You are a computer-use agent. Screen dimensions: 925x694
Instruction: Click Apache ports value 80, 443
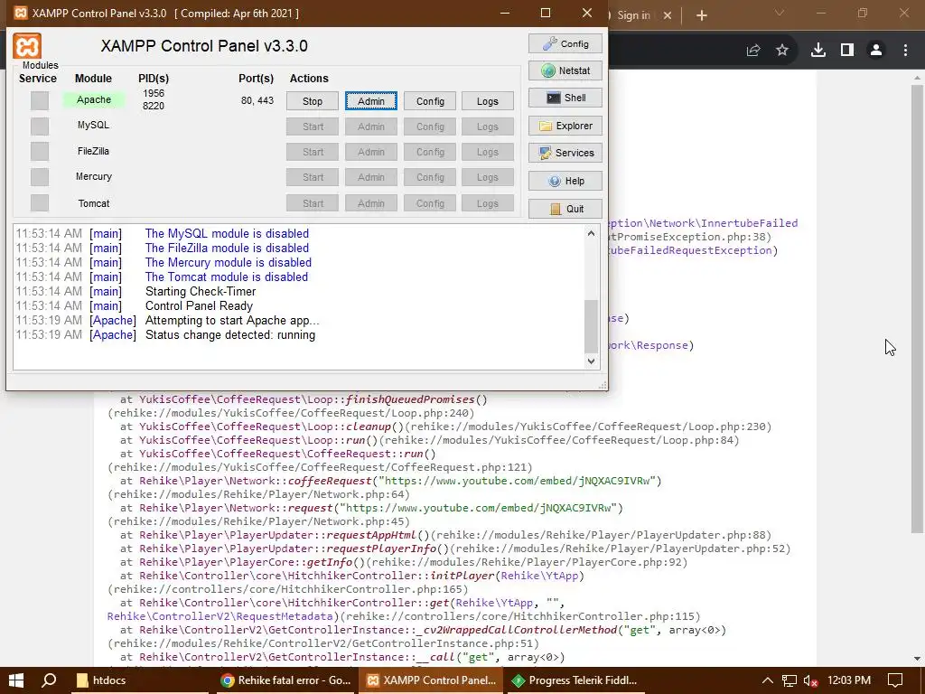coord(257,100)
